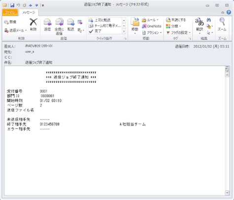This screenshot has height=200, width=234.
Task: Click the Actions (アクション) button
Action: click(152, 33)
